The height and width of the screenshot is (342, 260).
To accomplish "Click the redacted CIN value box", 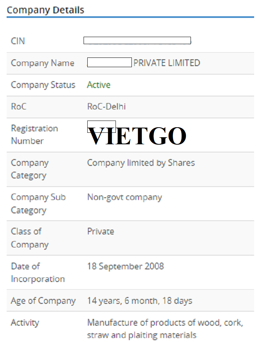I will point(137,40).
